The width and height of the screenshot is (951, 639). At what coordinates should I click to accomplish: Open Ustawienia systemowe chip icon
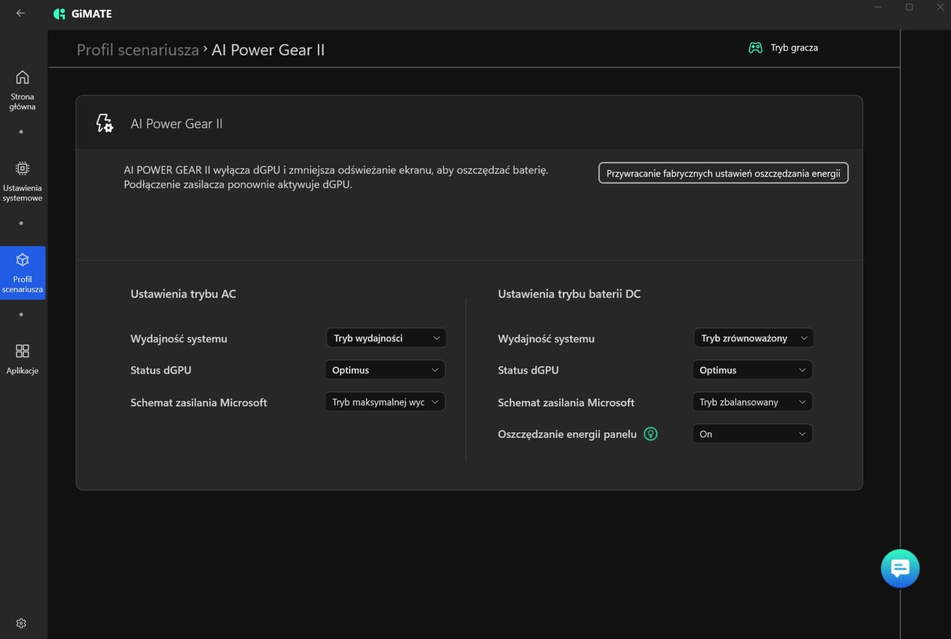click(x=22, y=169)
